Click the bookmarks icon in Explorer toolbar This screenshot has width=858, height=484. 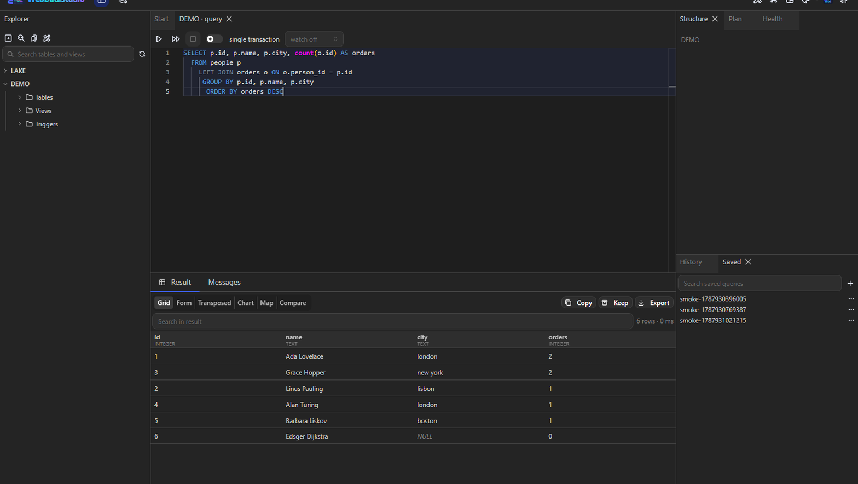34,38
